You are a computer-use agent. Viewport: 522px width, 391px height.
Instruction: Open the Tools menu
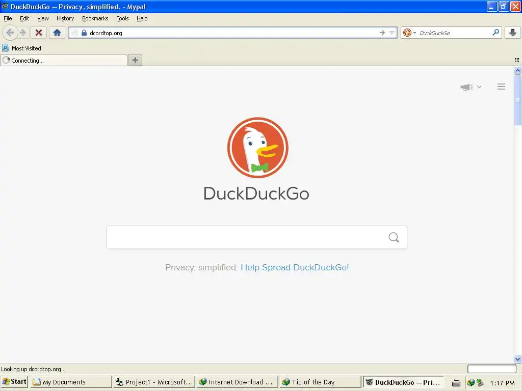(x=122, y=18)
